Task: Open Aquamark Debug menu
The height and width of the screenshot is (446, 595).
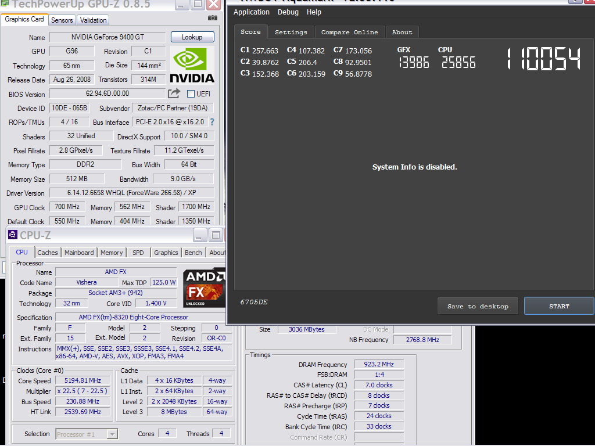Action: click(x=288, y=12)
